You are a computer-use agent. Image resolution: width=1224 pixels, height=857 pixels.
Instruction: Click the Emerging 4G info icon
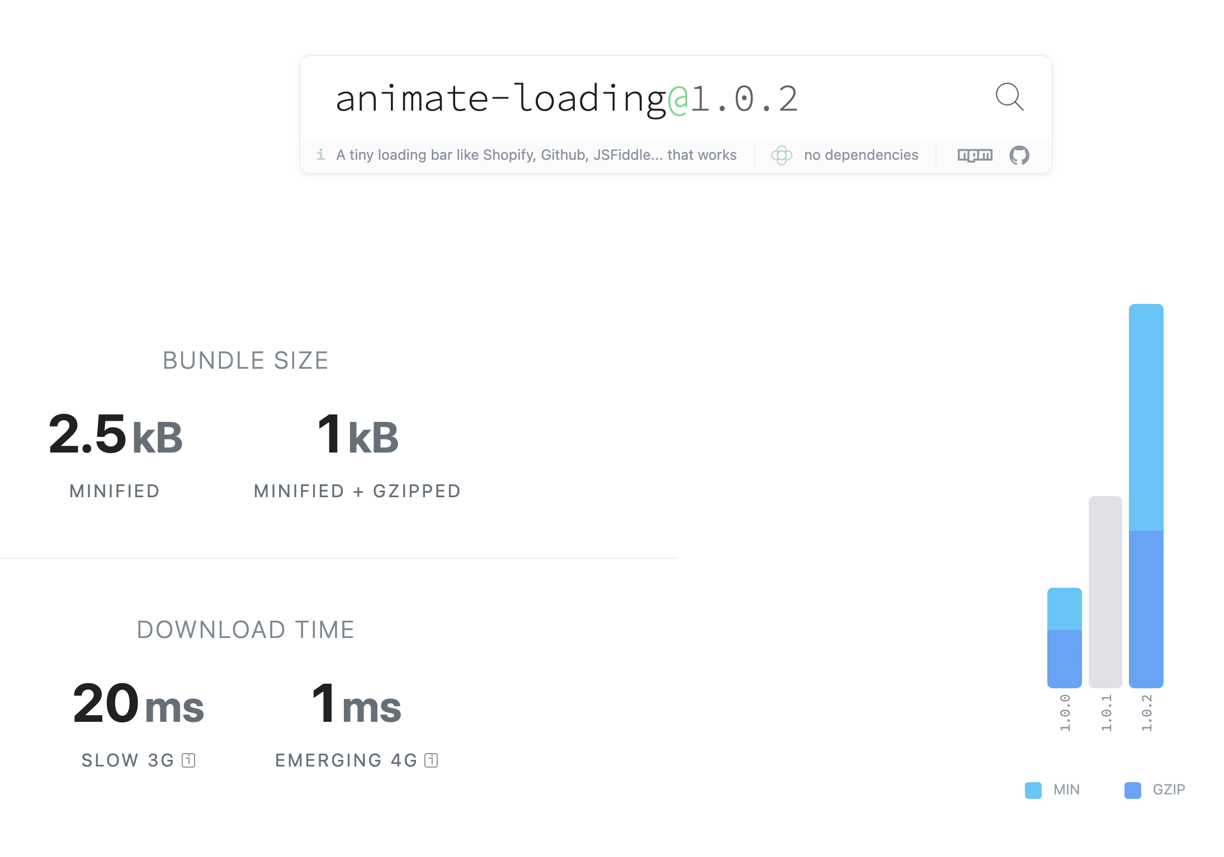(431, 760)
